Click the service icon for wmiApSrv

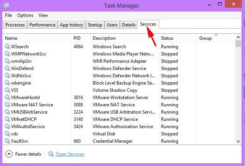(7, 61)
